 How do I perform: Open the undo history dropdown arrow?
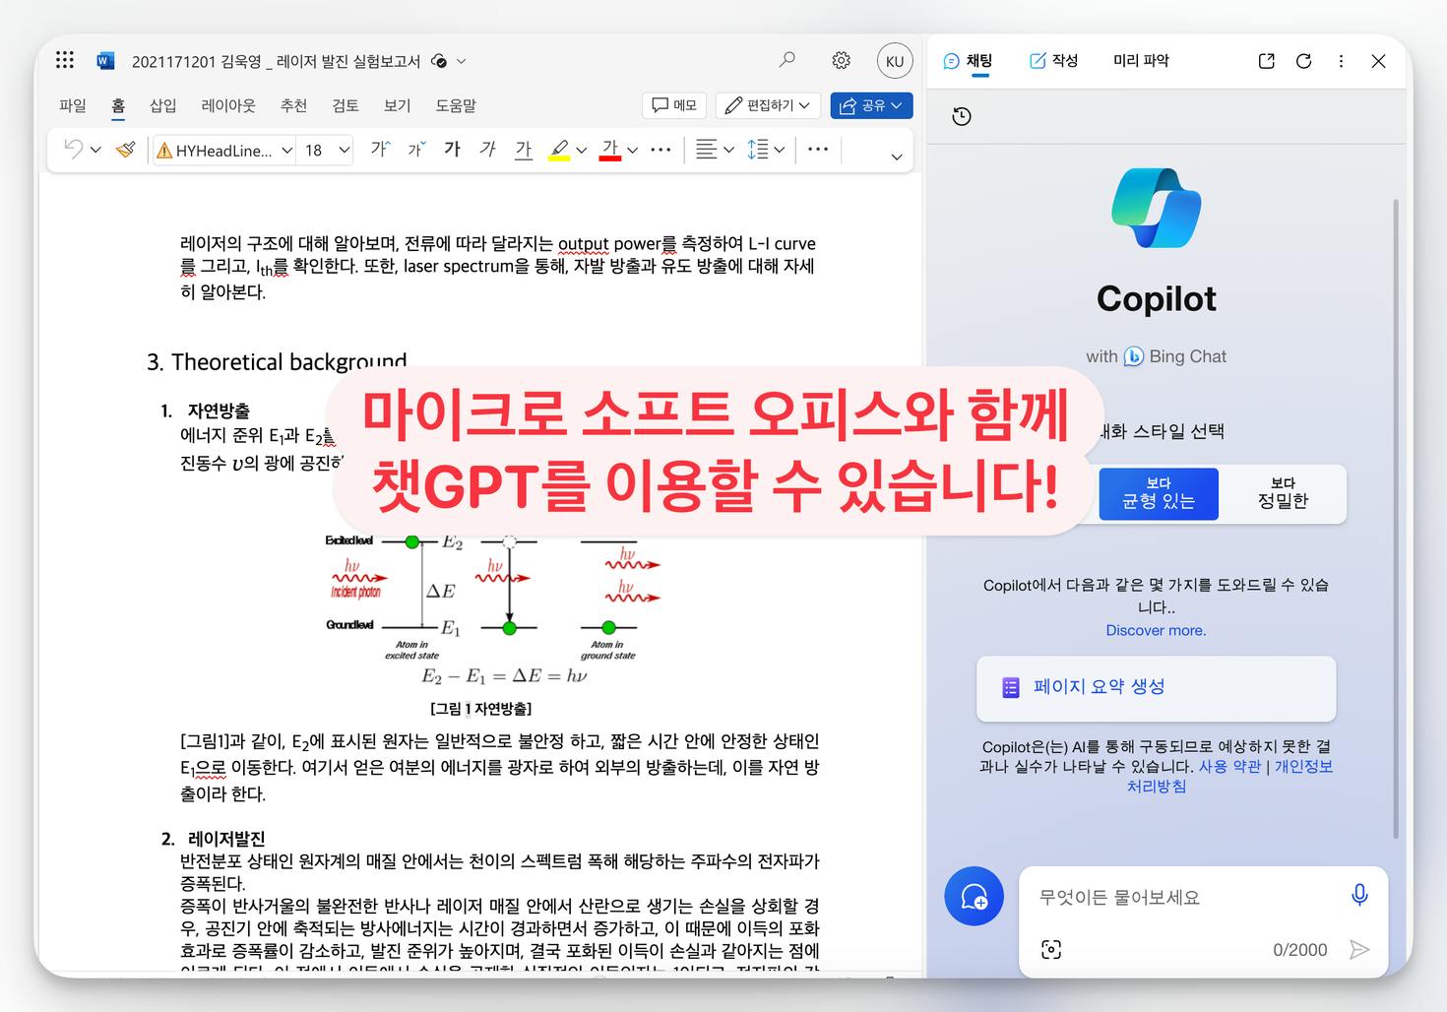point(95,151)
